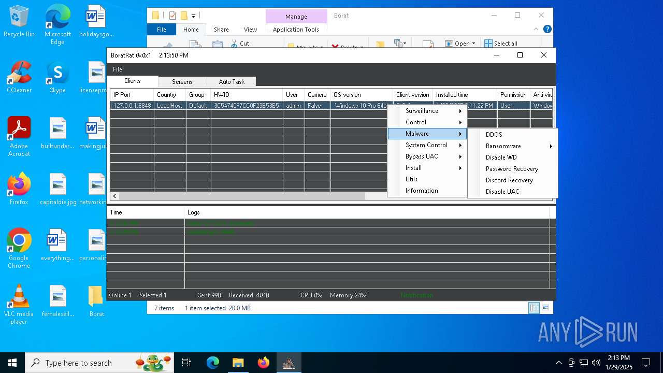Open the Application Tools ribbon tab
Viewport: 663px width, 373px height.
296,30
